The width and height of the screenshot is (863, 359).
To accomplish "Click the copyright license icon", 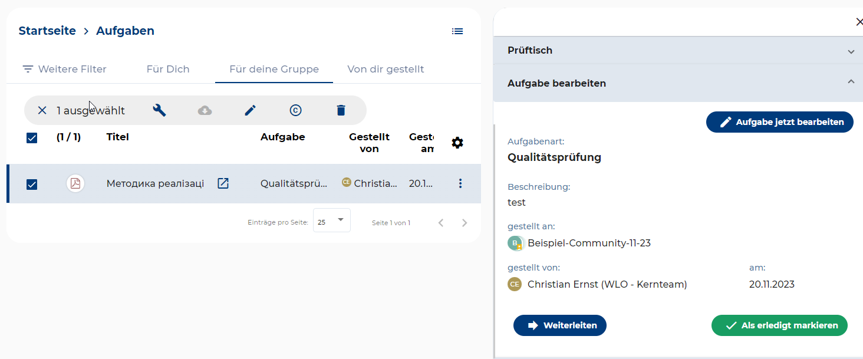I will point(295,110).
